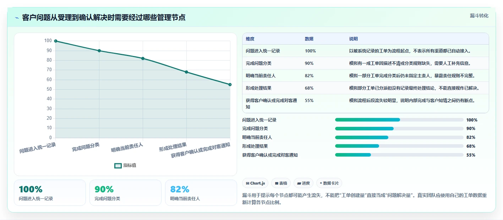This screenshot has width=503, height=220.
Task: Click chart data point at value 68
Action: [x=186, y=72]
